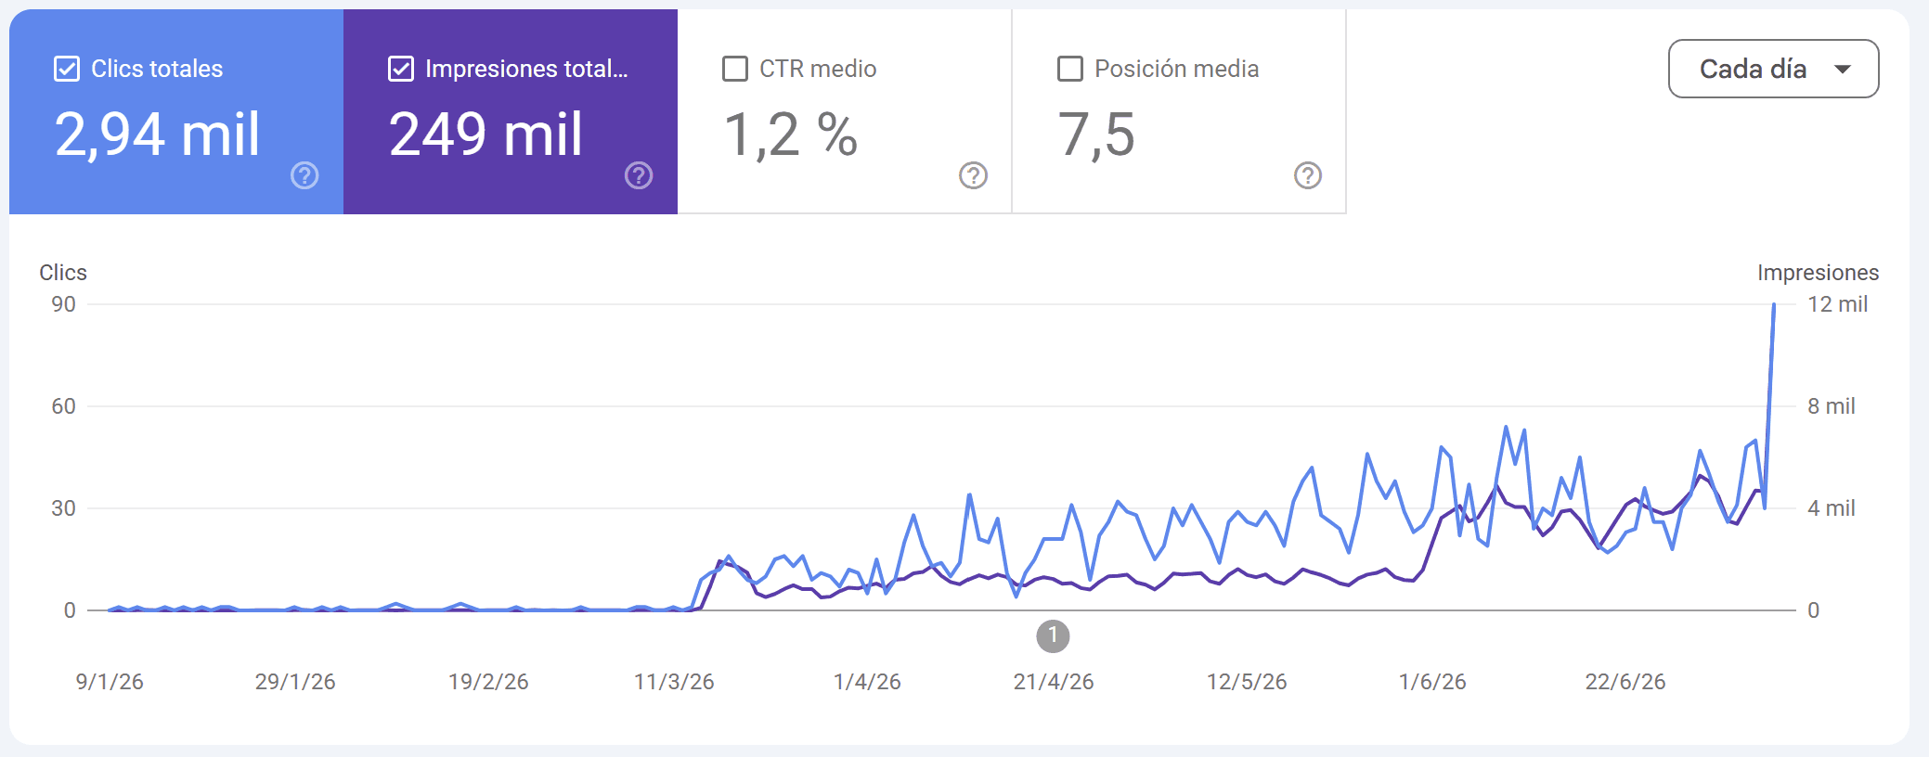The image size is (1929, 757).
Task: Click the 30 clicks axis label
Action: click(64, 508)
